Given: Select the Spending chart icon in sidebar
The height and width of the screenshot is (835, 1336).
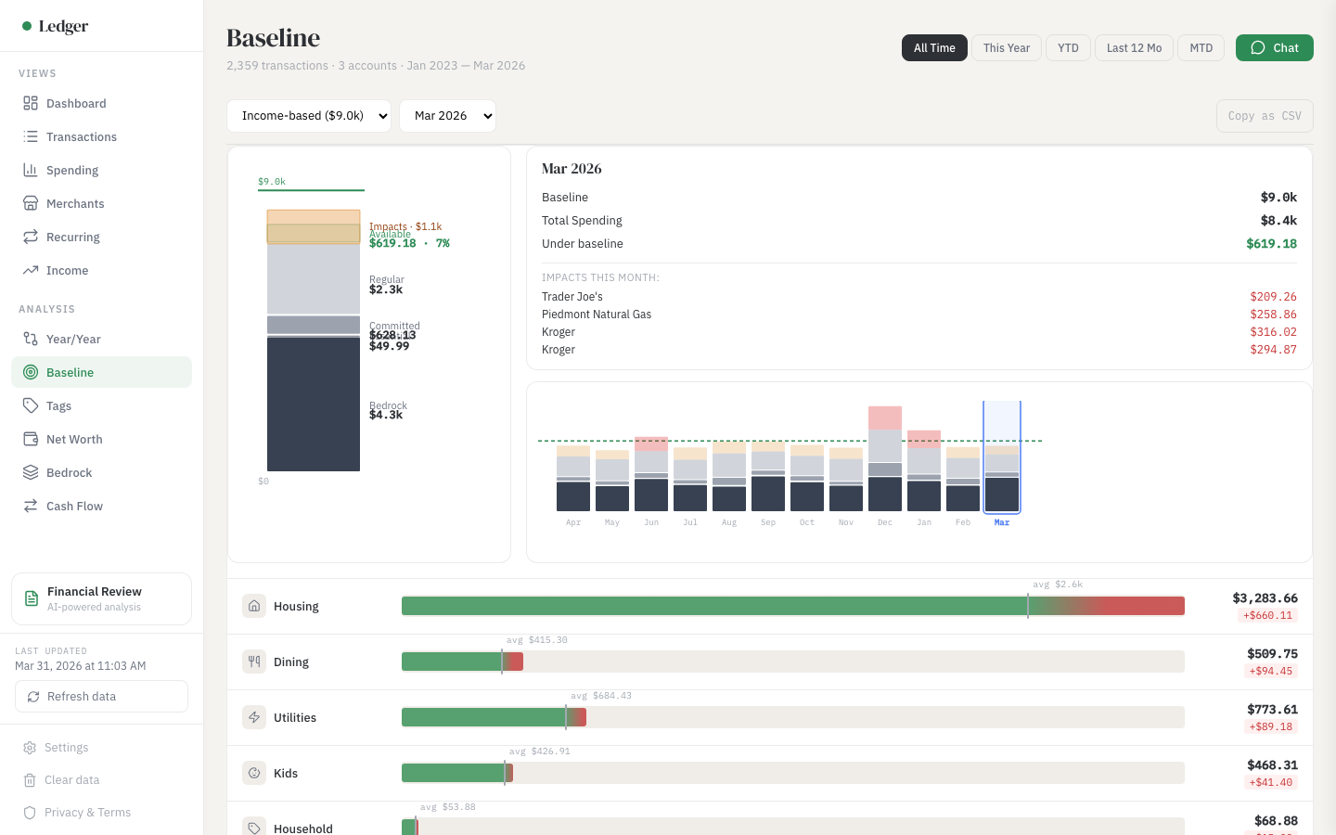Looking at the screenshot, I should [x=29, y=170].
